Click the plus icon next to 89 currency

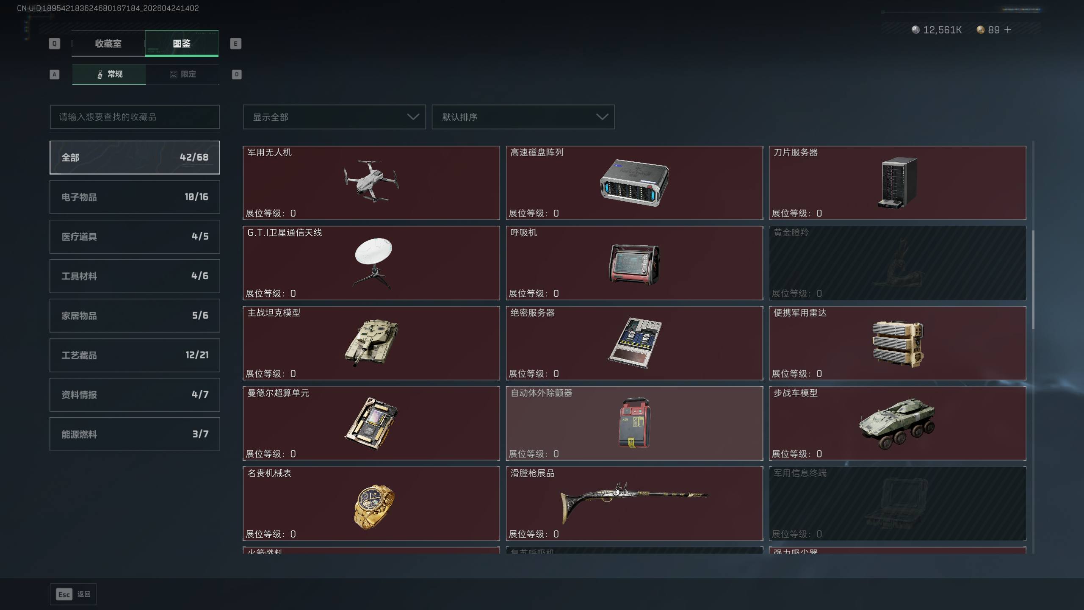pyautogui.click(x=1008, y=30)
